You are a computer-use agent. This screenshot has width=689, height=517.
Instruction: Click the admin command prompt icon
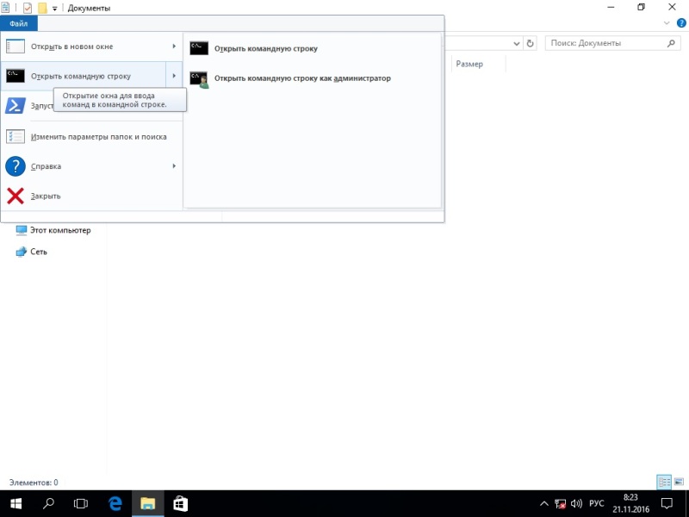tap(199, 79)
